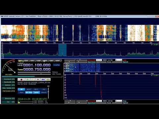Open lower Avg dropdown

pos(119,101)
